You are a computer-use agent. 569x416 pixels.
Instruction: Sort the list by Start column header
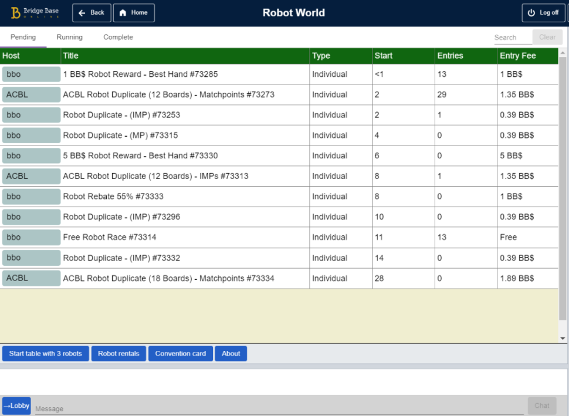pyautogui.click(x=384, y=56)
